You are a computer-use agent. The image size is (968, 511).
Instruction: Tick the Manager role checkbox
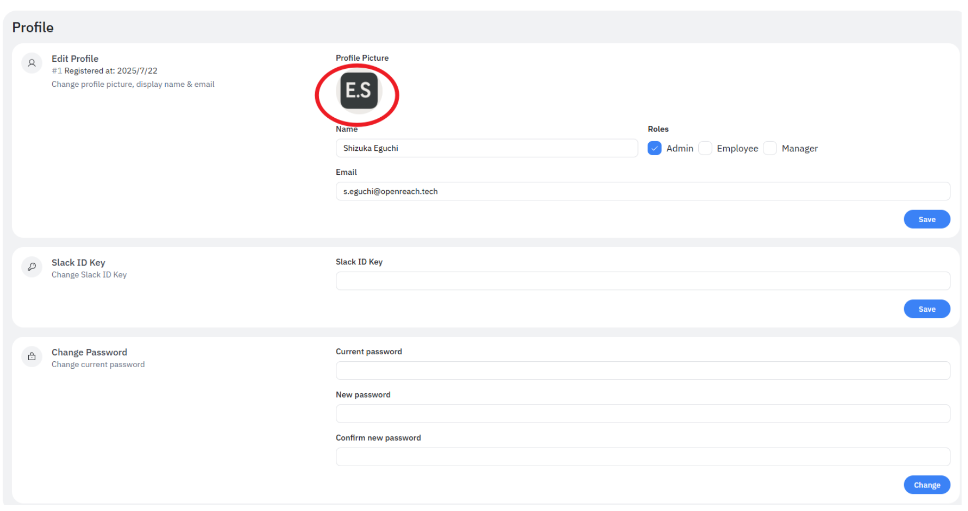click(x=770, y=148)
